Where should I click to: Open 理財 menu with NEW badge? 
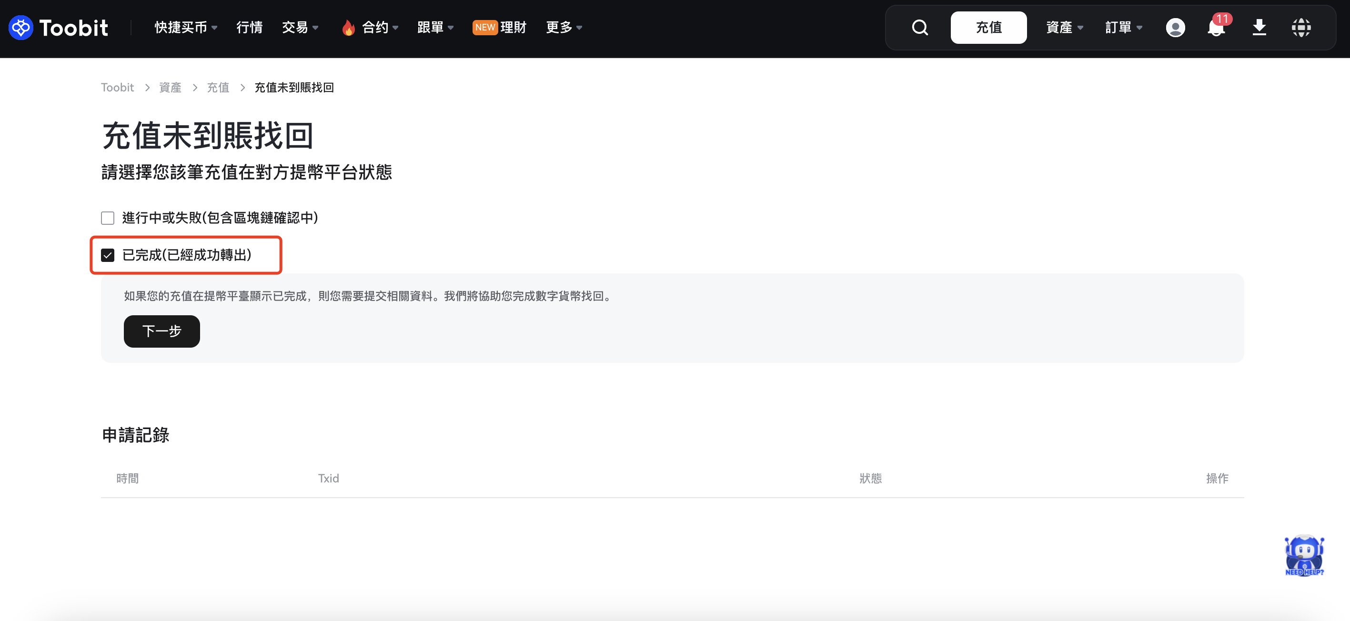point(499,28)
